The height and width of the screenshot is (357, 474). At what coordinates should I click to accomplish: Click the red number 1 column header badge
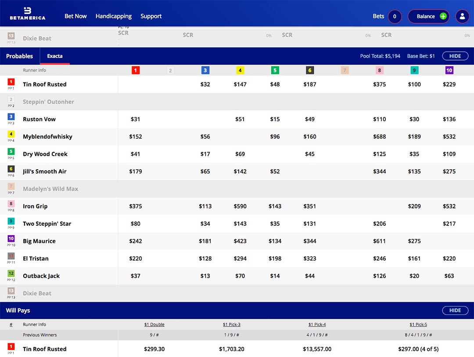(x=136, y=70)
